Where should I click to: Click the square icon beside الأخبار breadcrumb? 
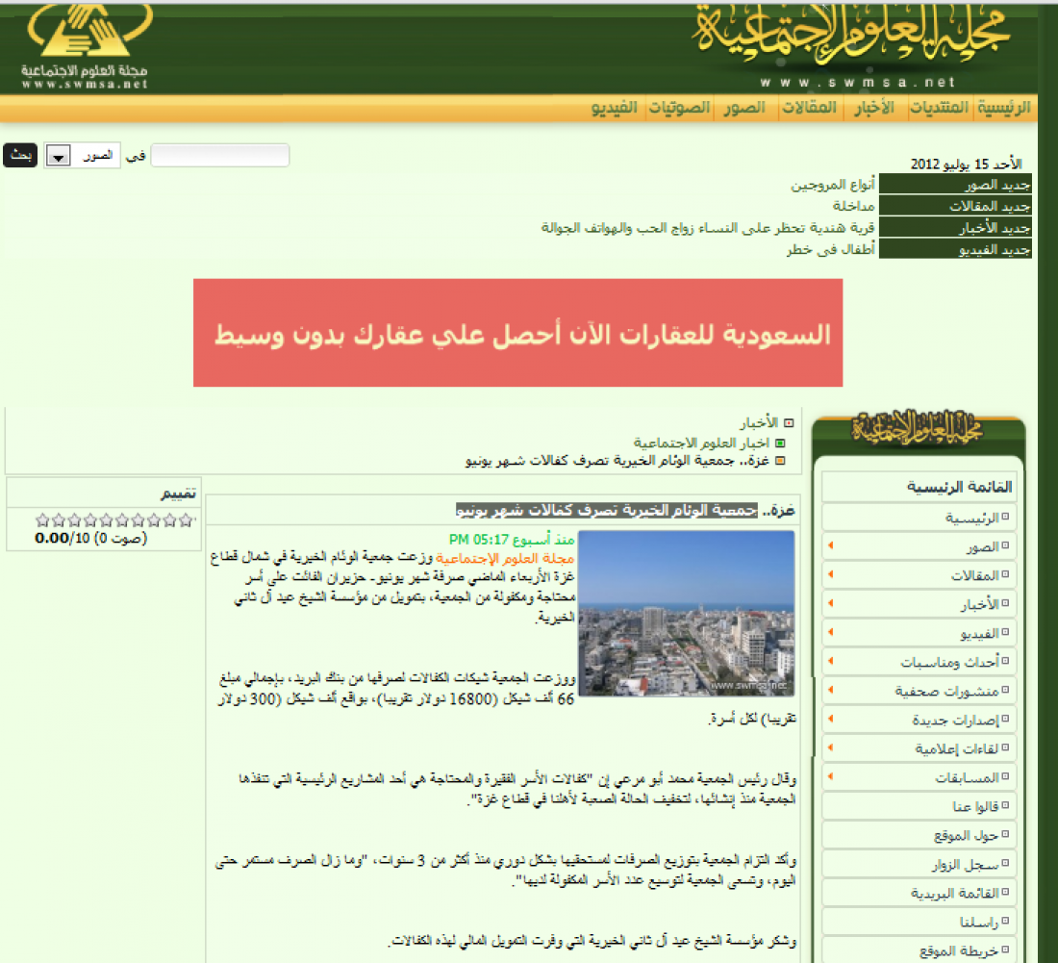point(789,423)
